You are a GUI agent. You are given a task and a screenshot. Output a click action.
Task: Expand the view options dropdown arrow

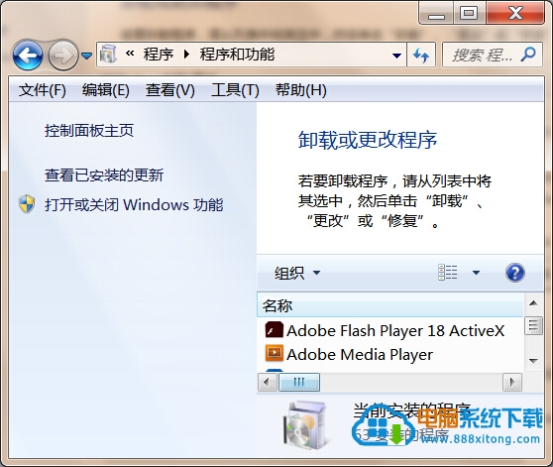[476, 273]
